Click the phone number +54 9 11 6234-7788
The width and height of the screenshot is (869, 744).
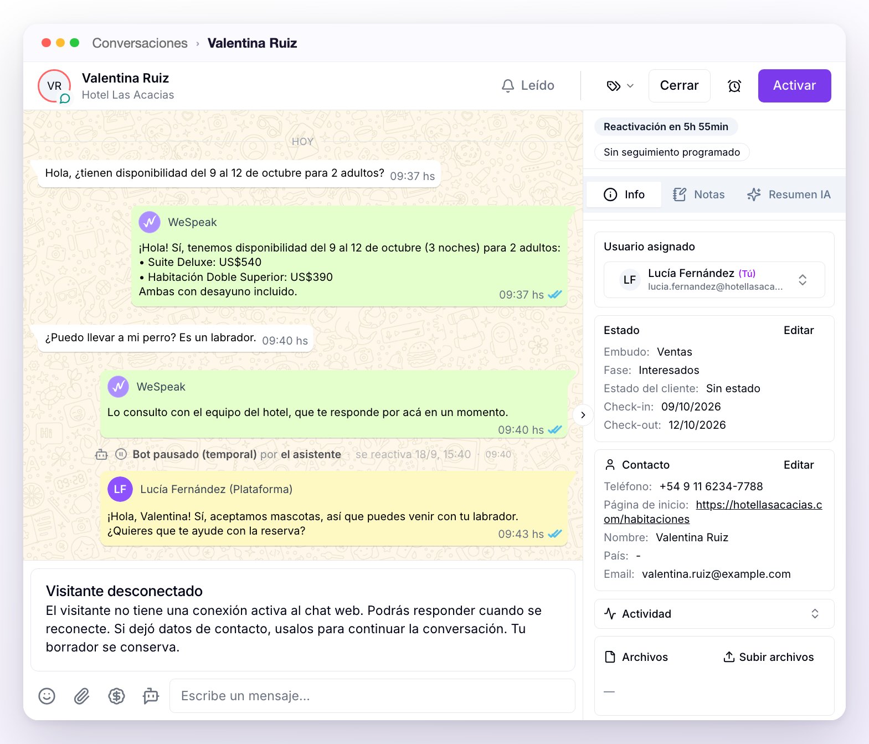[x=711, y=486]
